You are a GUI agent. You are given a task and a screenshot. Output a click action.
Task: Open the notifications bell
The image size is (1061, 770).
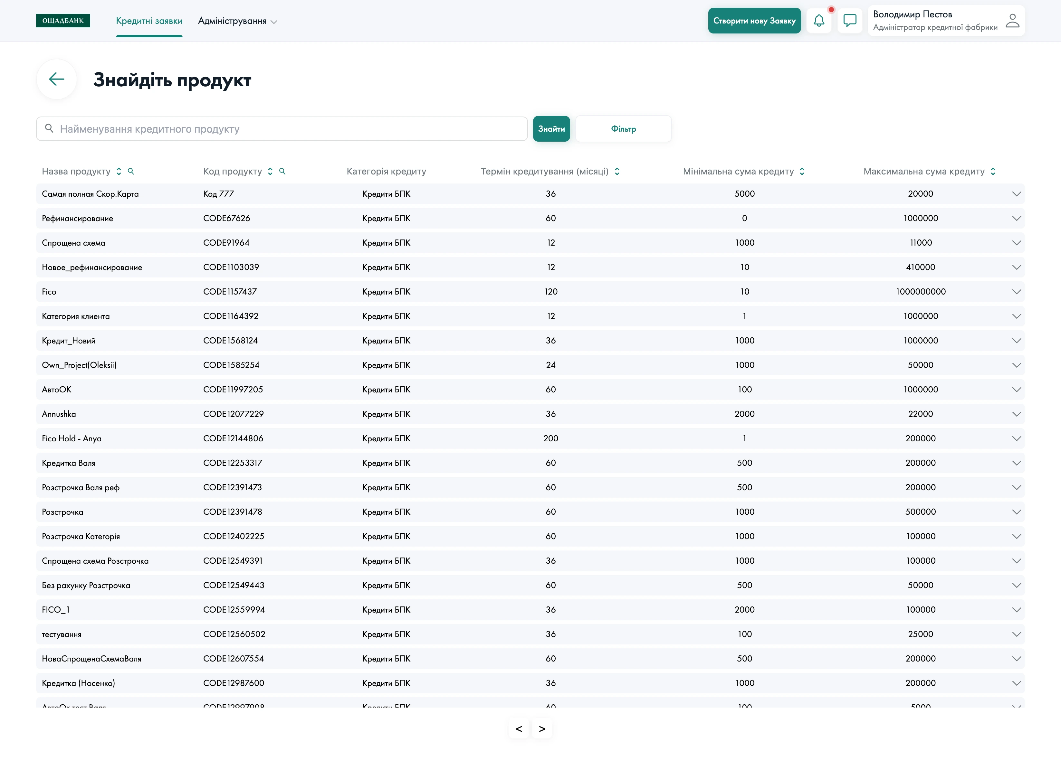(819, 21)
